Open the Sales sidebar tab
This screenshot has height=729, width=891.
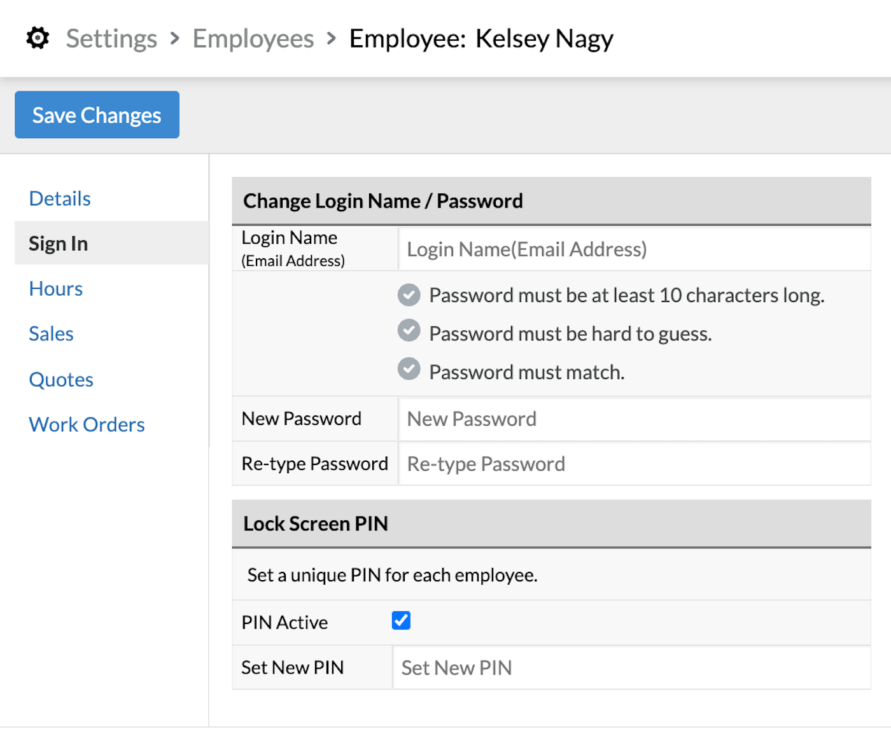tap(52, 334)
